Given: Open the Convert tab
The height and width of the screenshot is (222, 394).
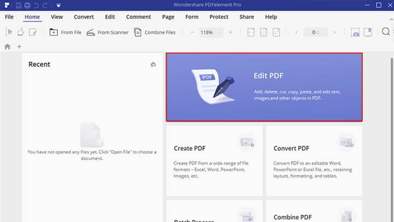Looking at the screenshot, I should (84, 17).
